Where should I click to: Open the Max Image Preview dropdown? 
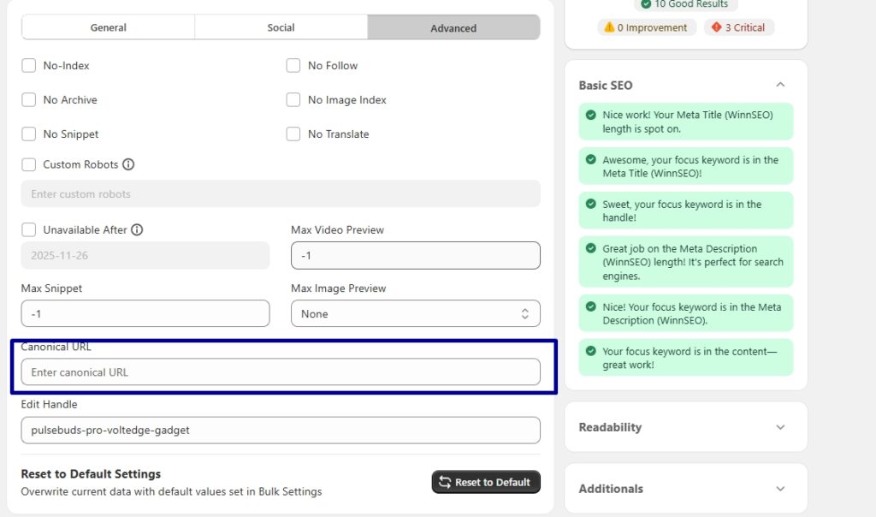416,313
